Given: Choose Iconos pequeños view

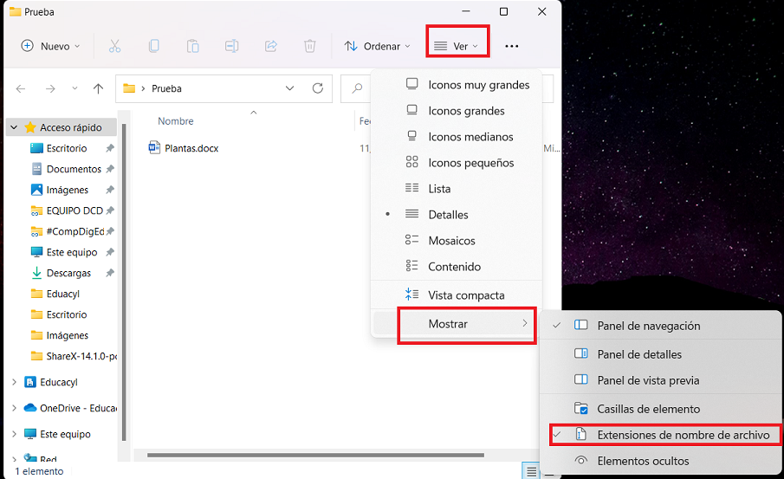Looking at the screenshot, I should tap(456, 163).
